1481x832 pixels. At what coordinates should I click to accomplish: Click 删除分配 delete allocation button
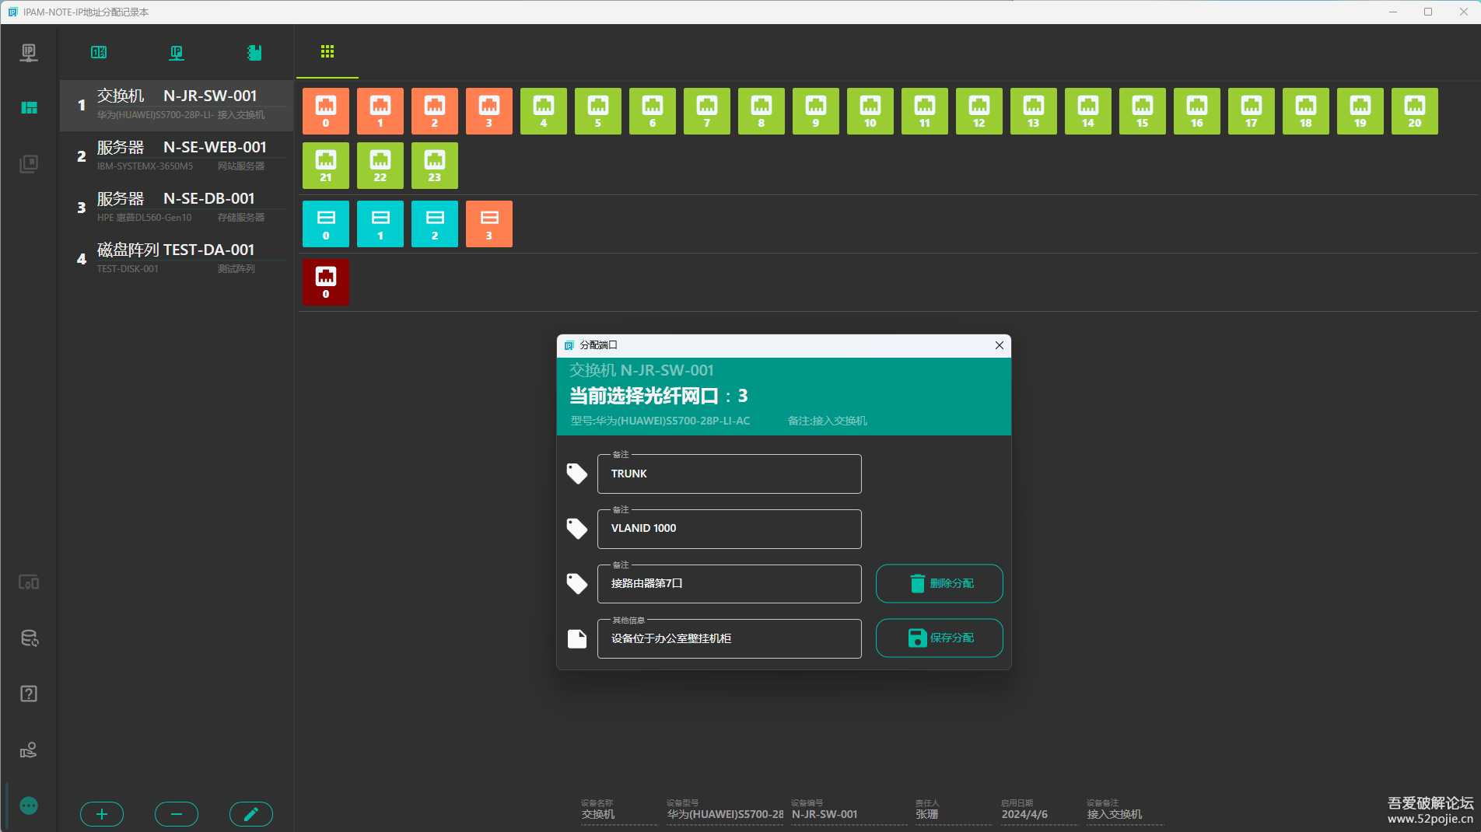coord(940,583)
